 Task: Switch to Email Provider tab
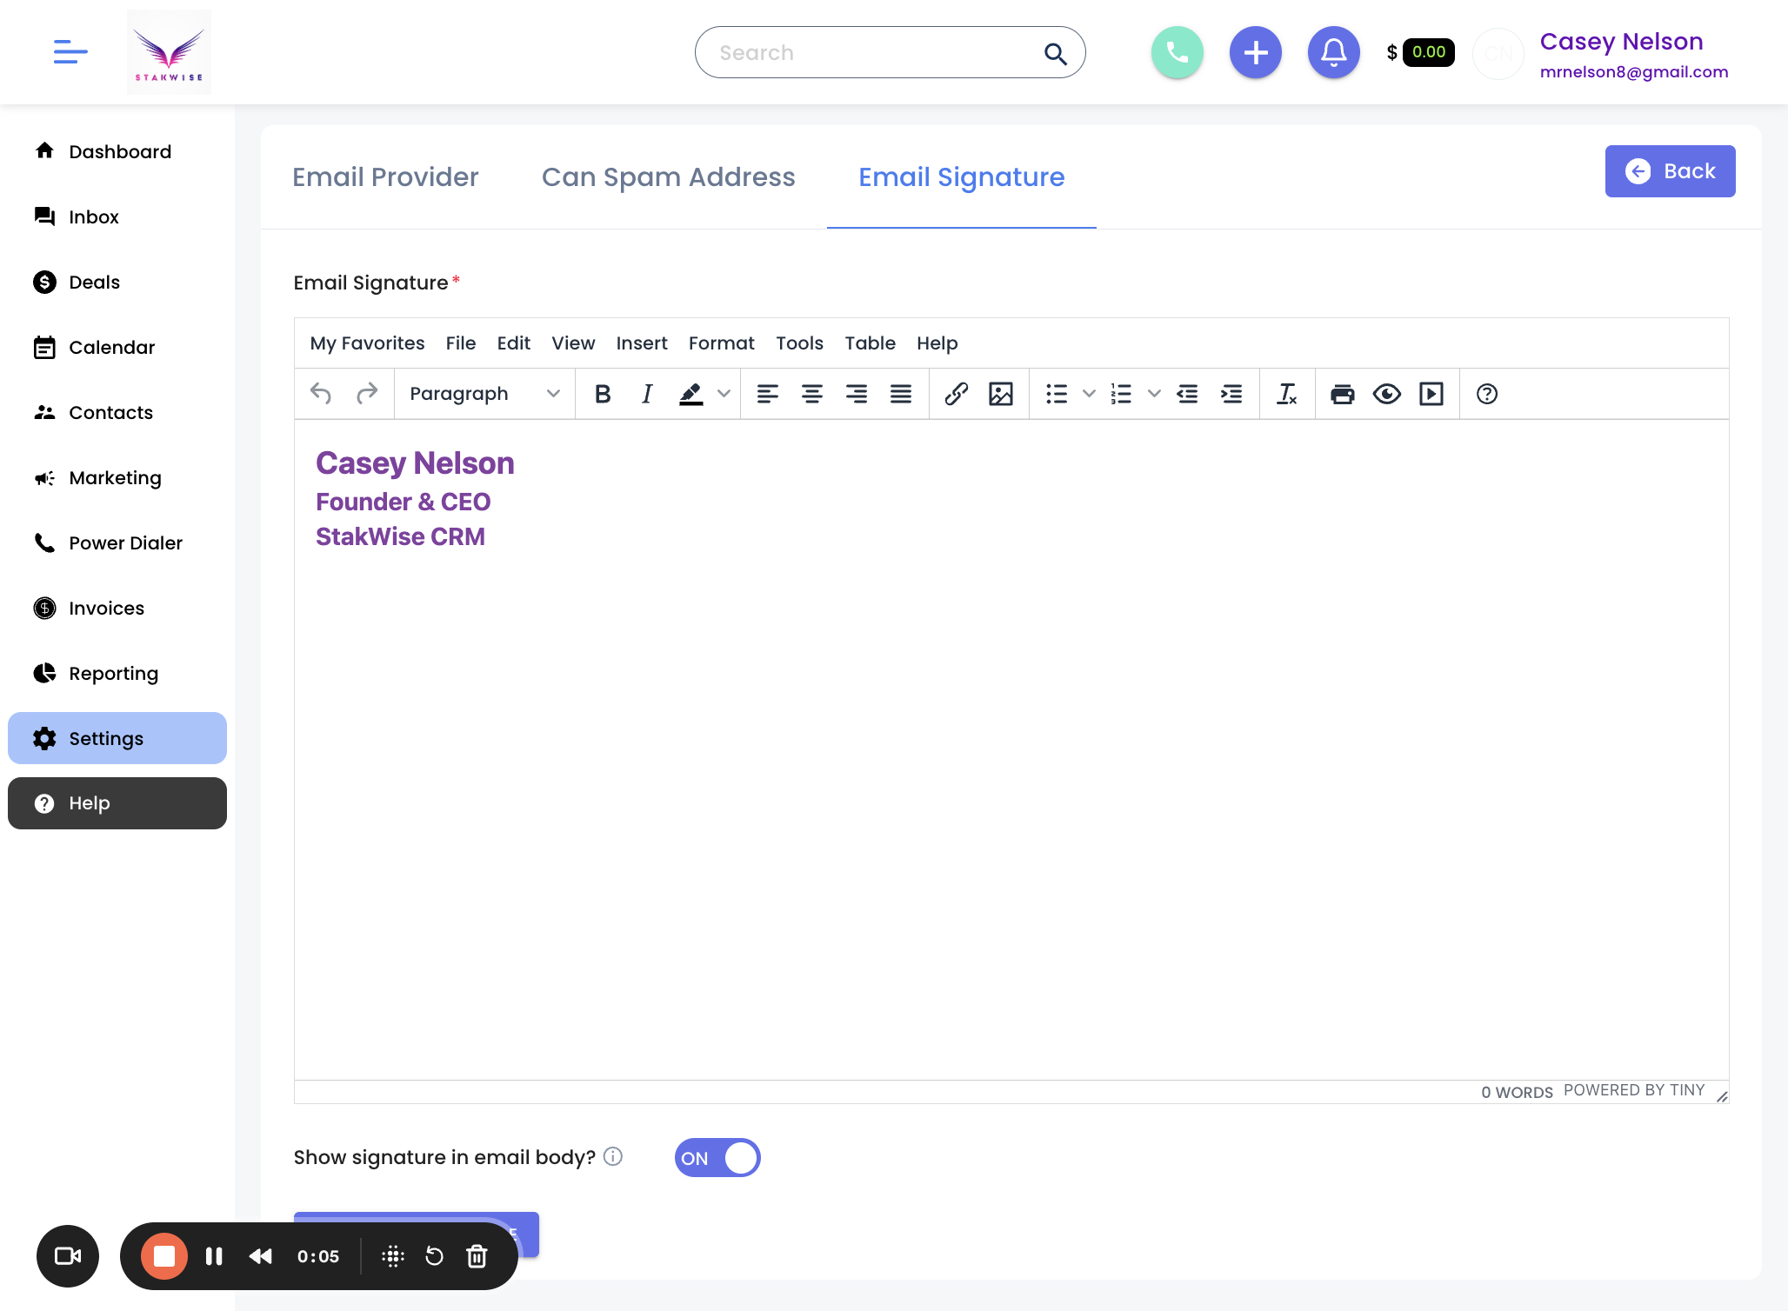point(385,177)
